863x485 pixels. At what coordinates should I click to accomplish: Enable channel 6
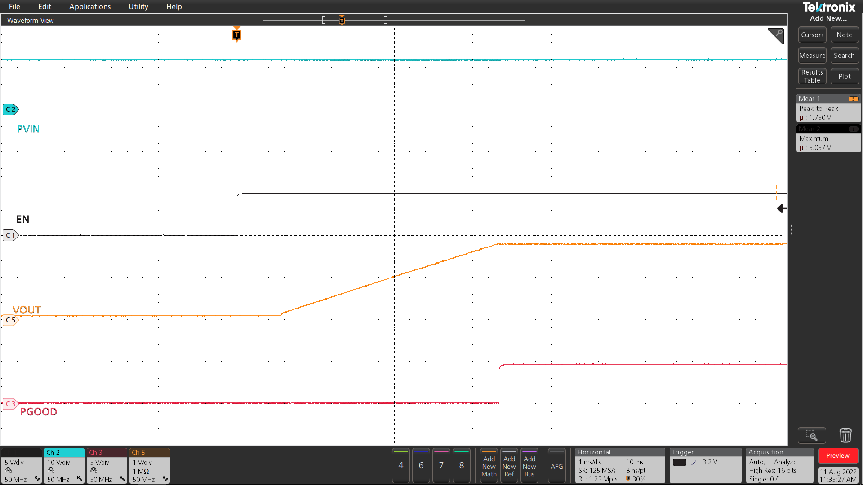coord(421,466)
